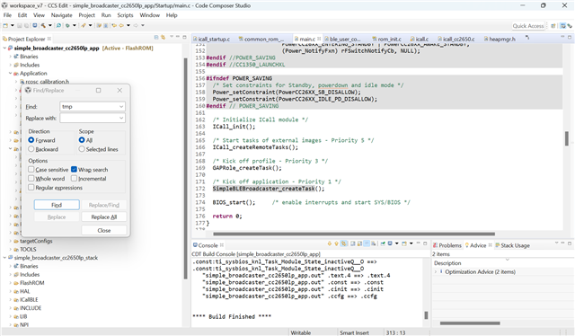Expand Binaries under simple_broadcaster app project
Screen dimensions: 575x336
(x=10, y=57)
